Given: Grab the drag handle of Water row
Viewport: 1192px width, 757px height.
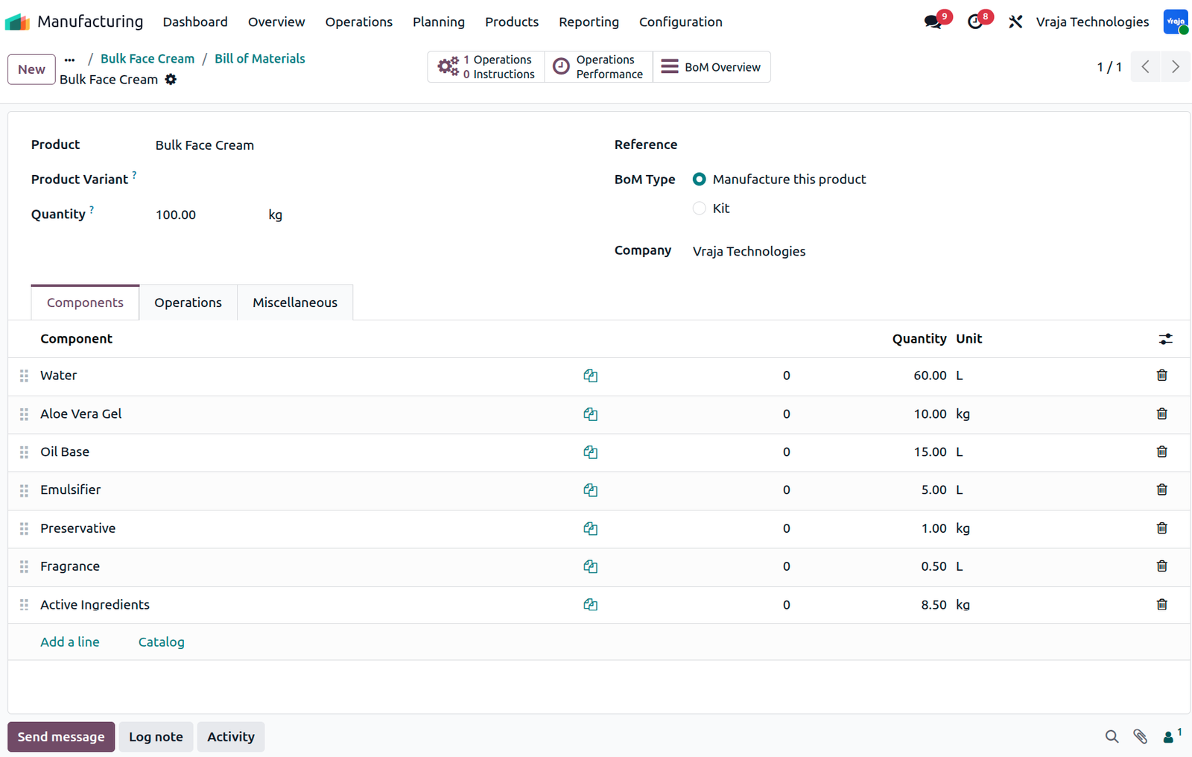Looking at the screenshot, I should pos(24,376).
